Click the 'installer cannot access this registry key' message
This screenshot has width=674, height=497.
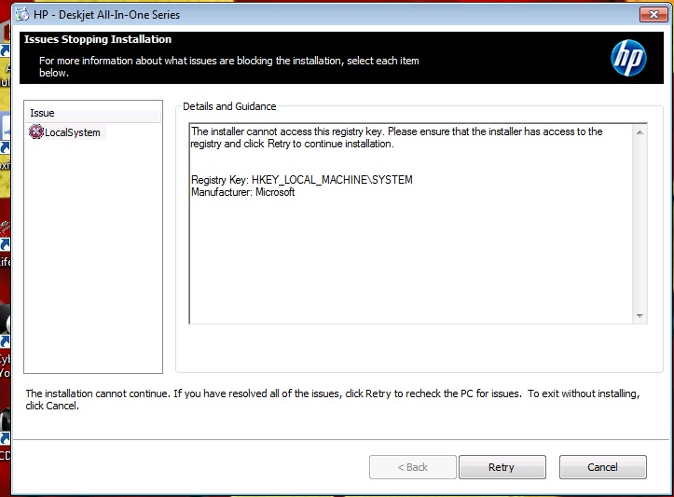[397, 138]
